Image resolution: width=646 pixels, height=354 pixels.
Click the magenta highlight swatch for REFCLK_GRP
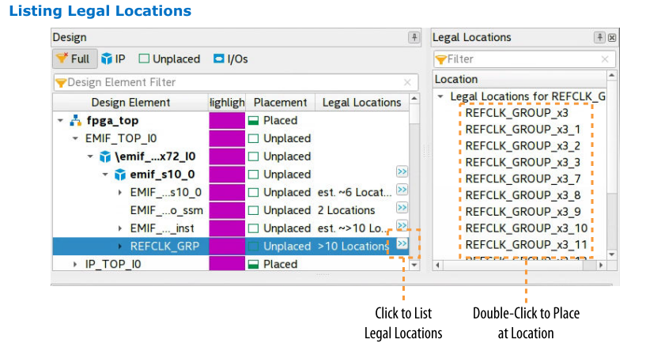click(x=227, y=246)
